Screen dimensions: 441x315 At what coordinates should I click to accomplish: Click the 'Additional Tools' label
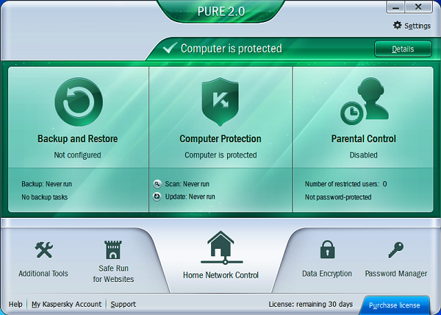(43, 274)
